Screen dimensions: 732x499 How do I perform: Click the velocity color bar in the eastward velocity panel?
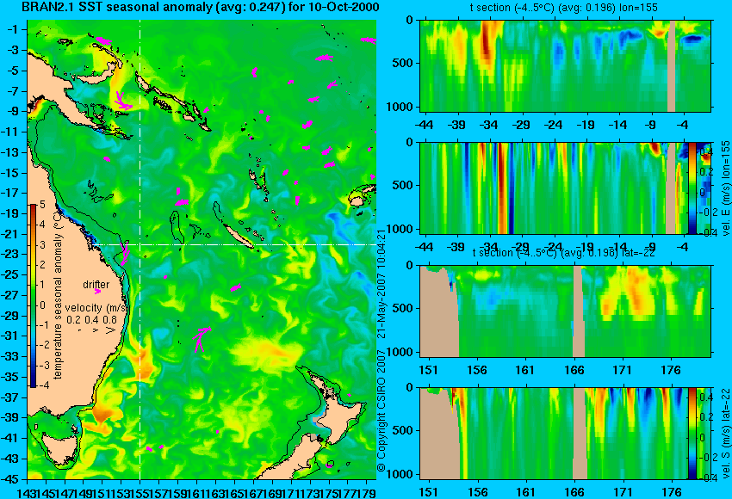pos(692,188)
